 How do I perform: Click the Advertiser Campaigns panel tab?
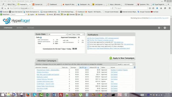coord(47,61)
